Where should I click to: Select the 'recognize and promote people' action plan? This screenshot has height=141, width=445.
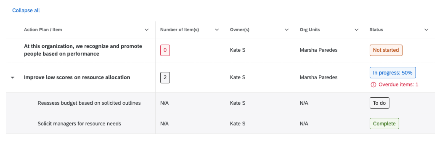pos(83,50)
